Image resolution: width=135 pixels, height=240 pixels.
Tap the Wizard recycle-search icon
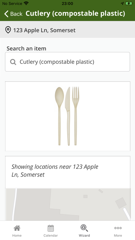click(x=84, y=228)
